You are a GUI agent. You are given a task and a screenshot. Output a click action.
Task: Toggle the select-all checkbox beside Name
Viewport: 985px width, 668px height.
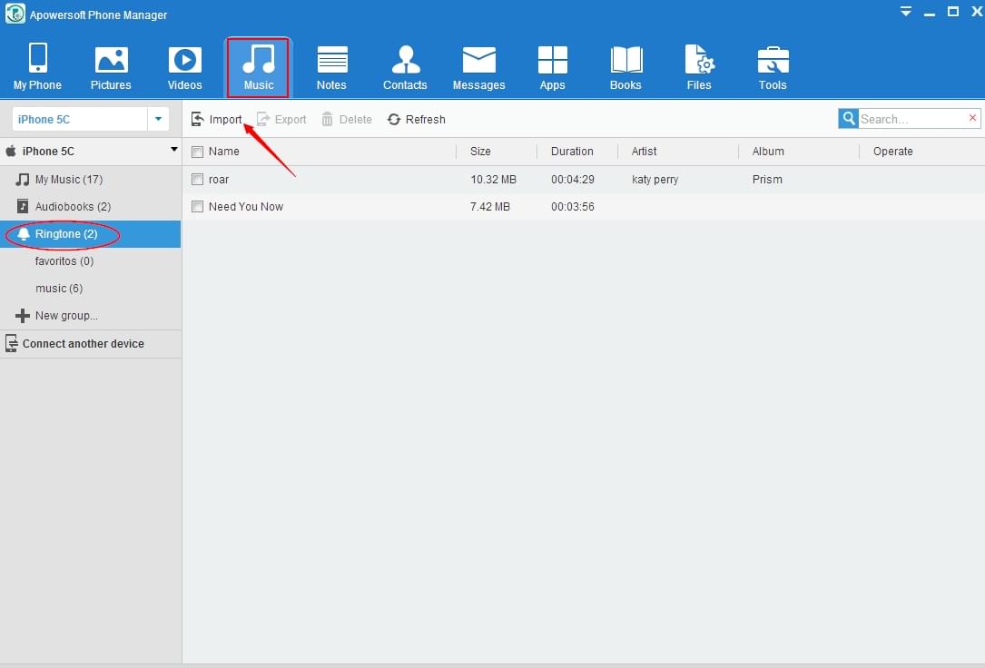click(x=197, y=152)
